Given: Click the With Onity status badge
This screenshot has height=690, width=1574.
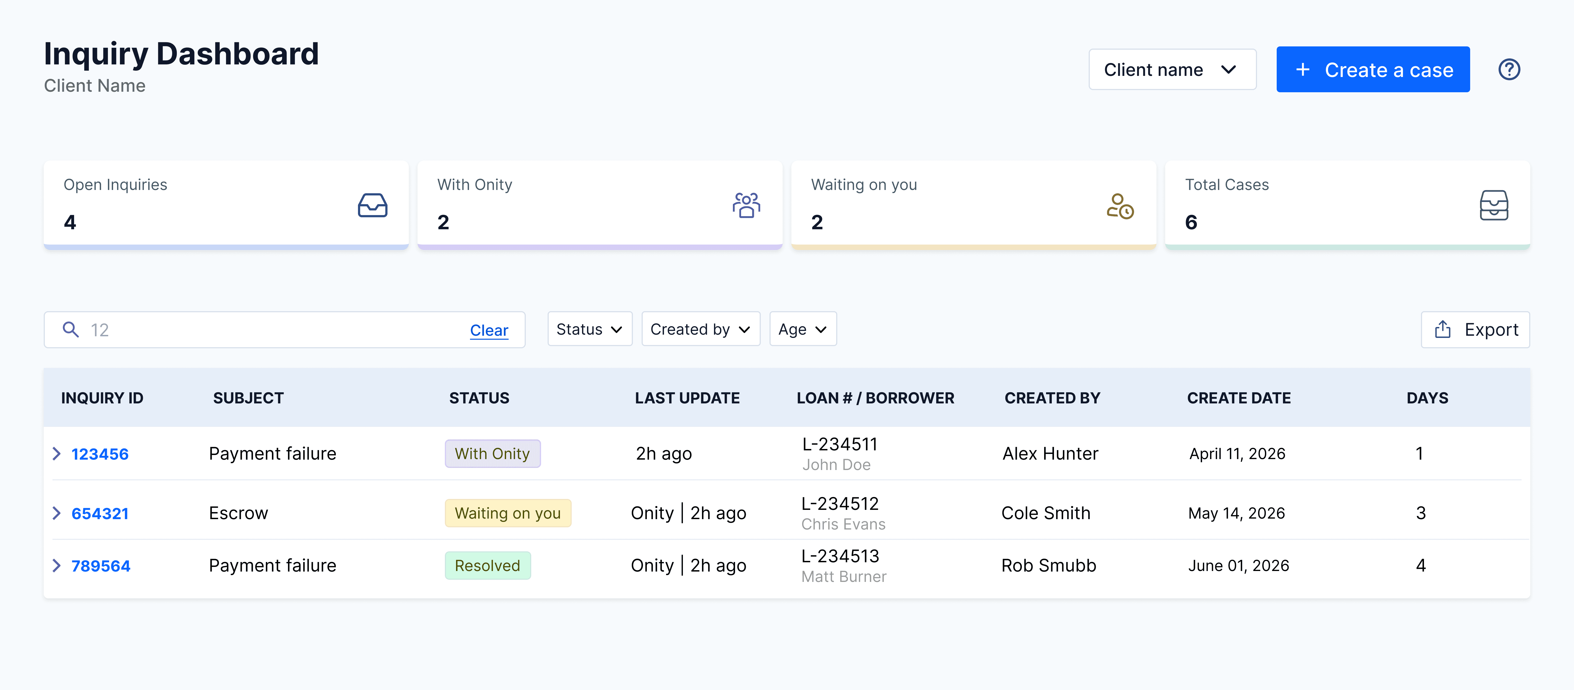Looking at the screenshot, I should (492, 453).
